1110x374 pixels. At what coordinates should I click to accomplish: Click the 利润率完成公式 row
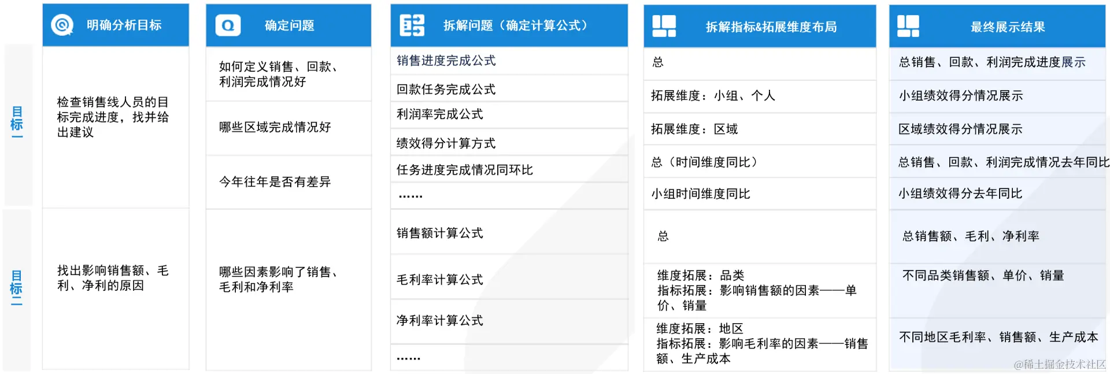509,115
